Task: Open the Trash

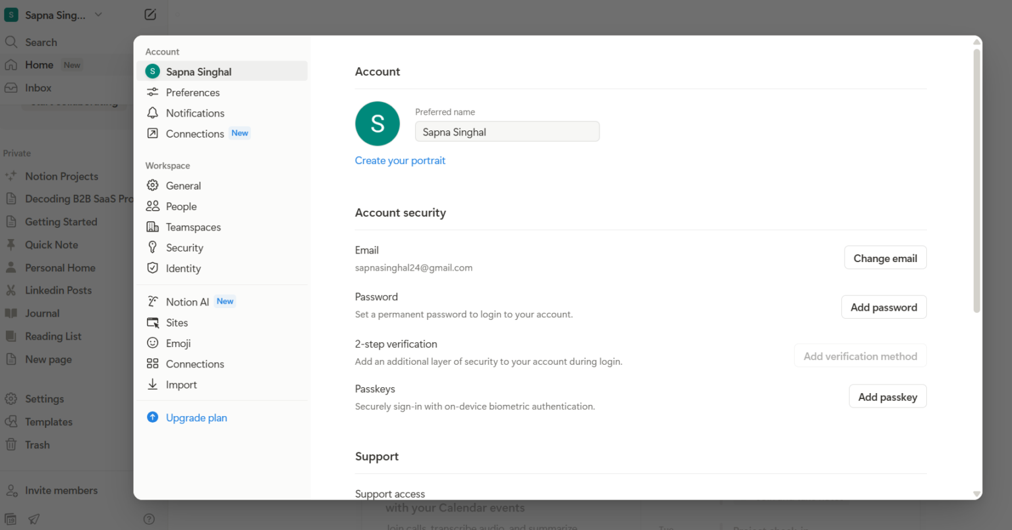Action: tap(36, 444)
